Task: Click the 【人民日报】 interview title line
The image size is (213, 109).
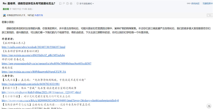Action: point(44,80)
